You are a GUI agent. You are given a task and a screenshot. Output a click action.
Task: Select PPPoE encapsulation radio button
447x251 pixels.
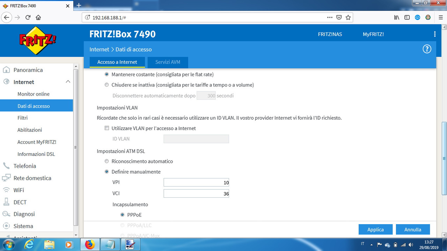coord(122,215)
